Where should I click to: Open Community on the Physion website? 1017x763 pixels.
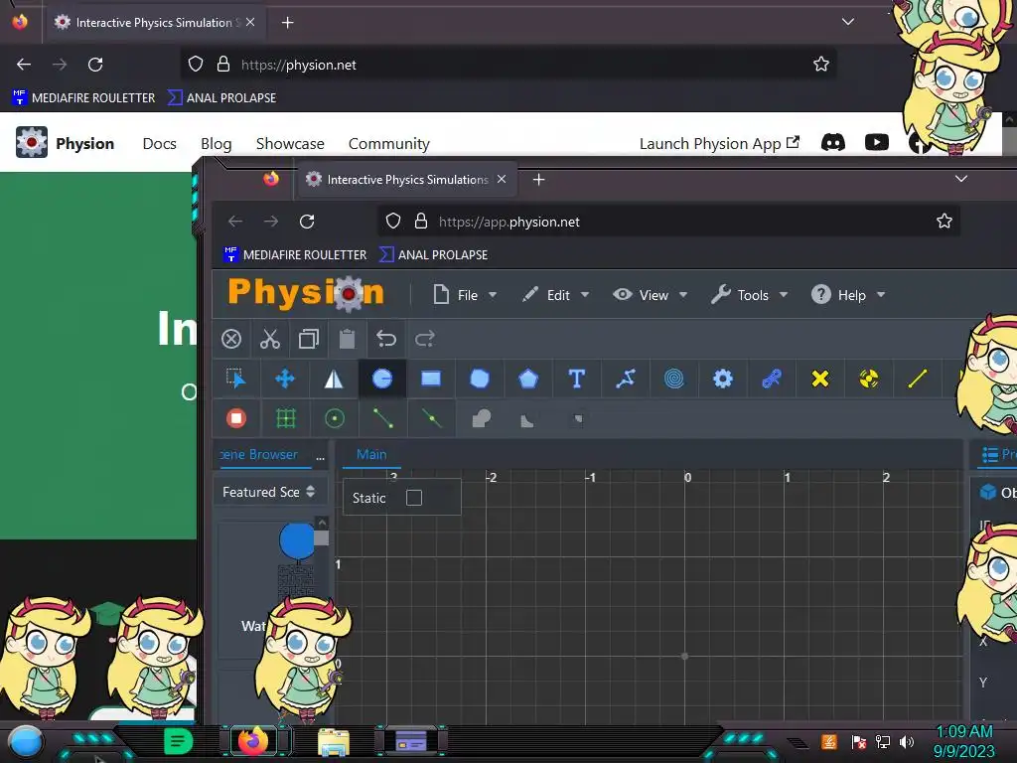point(389,143)
